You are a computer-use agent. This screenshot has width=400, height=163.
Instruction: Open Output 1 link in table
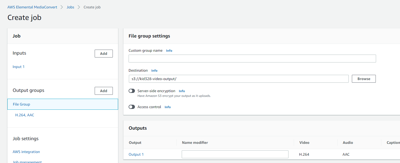tap(136, 154)
